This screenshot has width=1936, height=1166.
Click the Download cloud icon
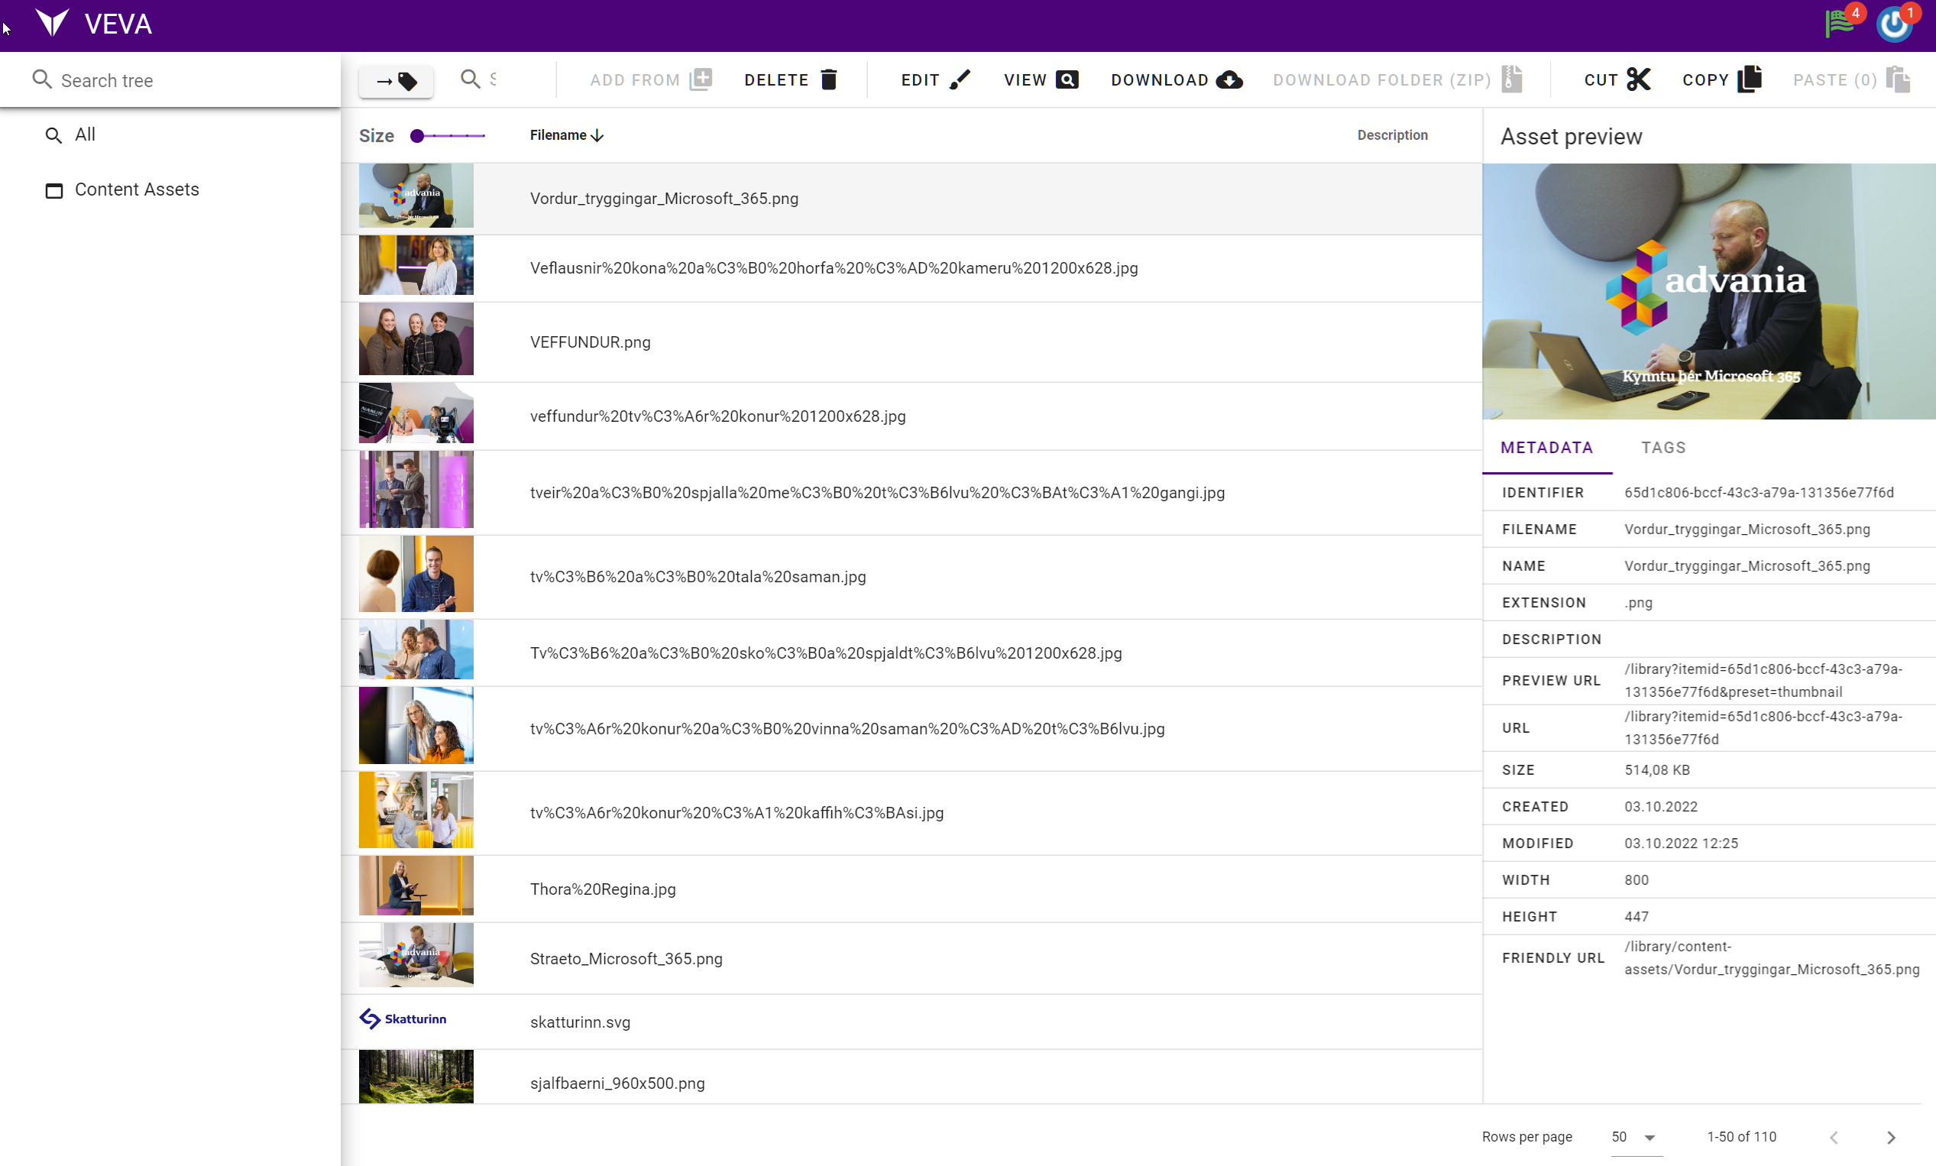coord(1229,79)
